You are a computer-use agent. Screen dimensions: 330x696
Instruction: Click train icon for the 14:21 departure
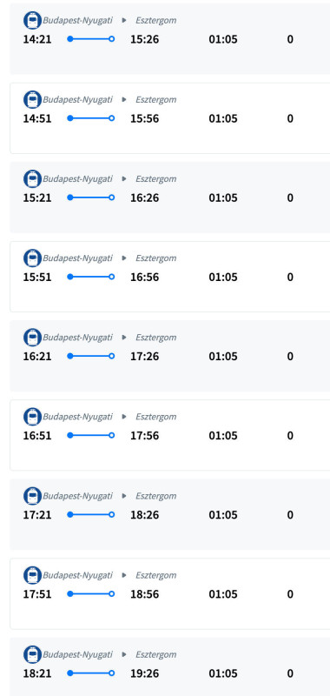point(32,20)
